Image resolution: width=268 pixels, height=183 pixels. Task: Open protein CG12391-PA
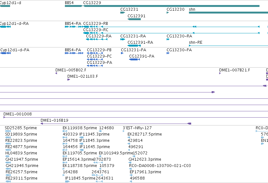click(134, 59)
